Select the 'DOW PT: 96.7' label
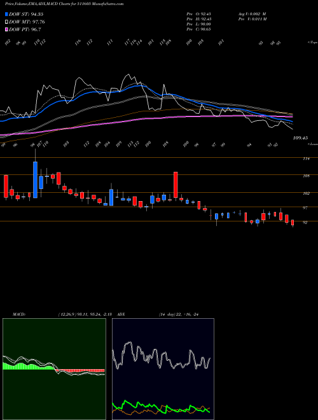318x420 pixels. point(25,29)
